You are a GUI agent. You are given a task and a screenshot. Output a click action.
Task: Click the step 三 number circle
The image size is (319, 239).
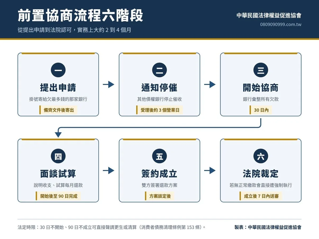pos(261,70)
